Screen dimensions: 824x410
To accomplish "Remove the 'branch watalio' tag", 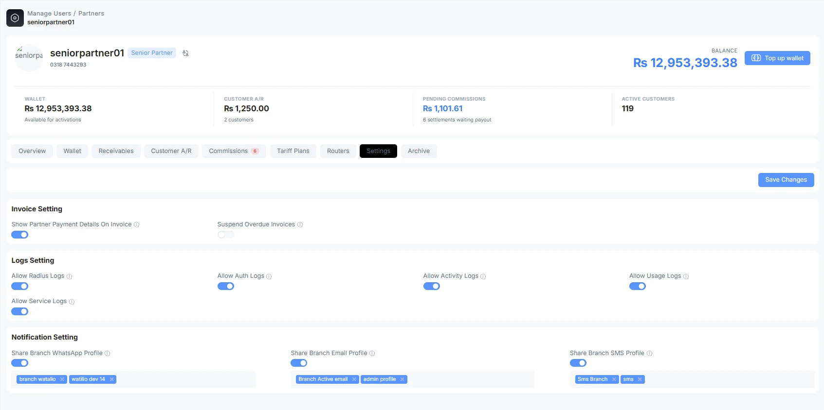I will (62, 379).
